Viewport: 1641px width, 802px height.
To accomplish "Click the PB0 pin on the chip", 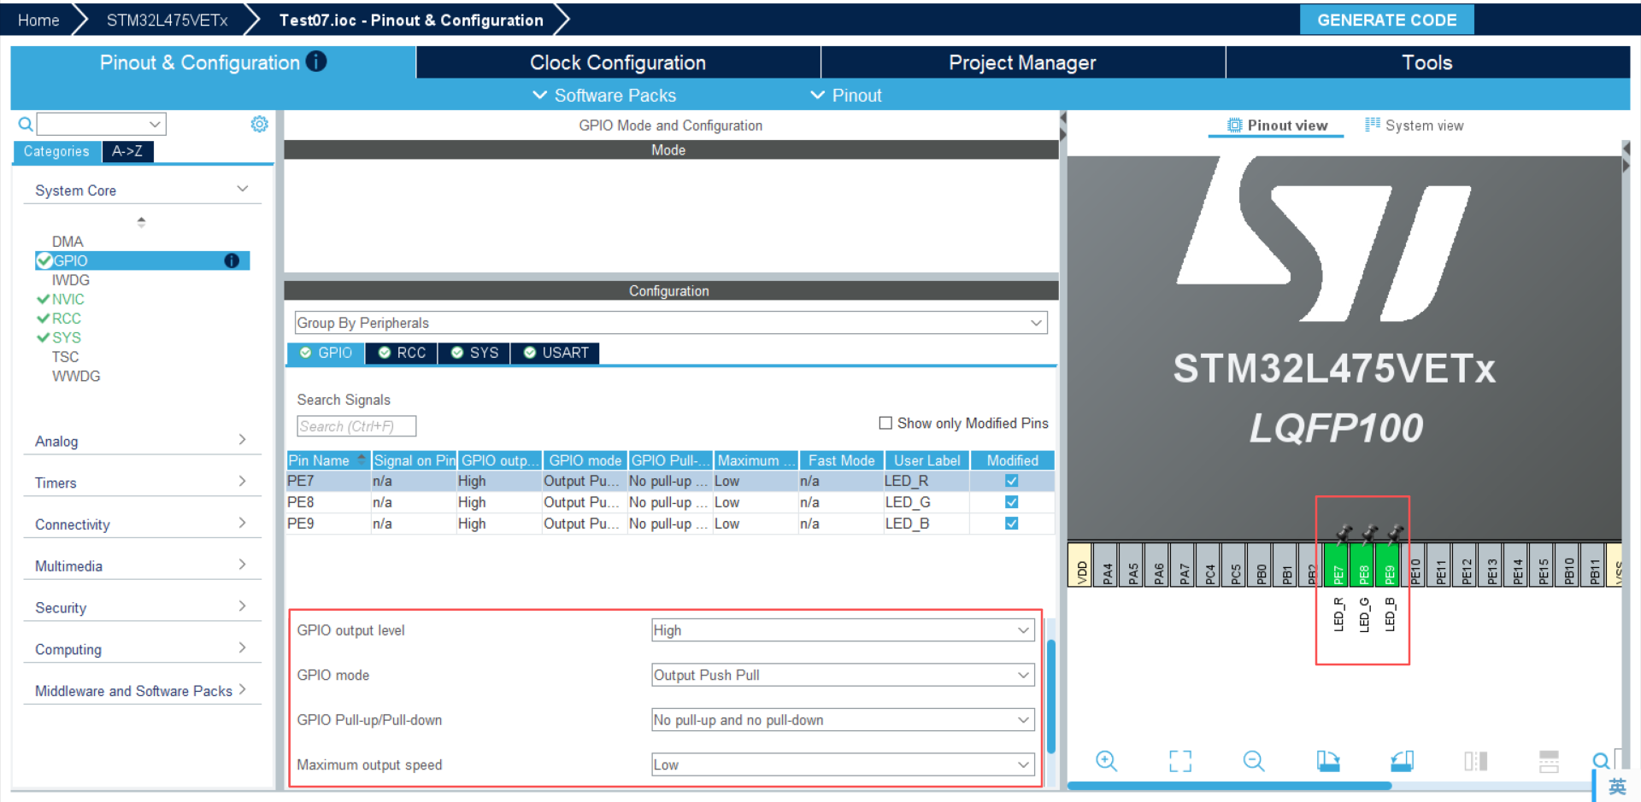I will (1261, 565).
